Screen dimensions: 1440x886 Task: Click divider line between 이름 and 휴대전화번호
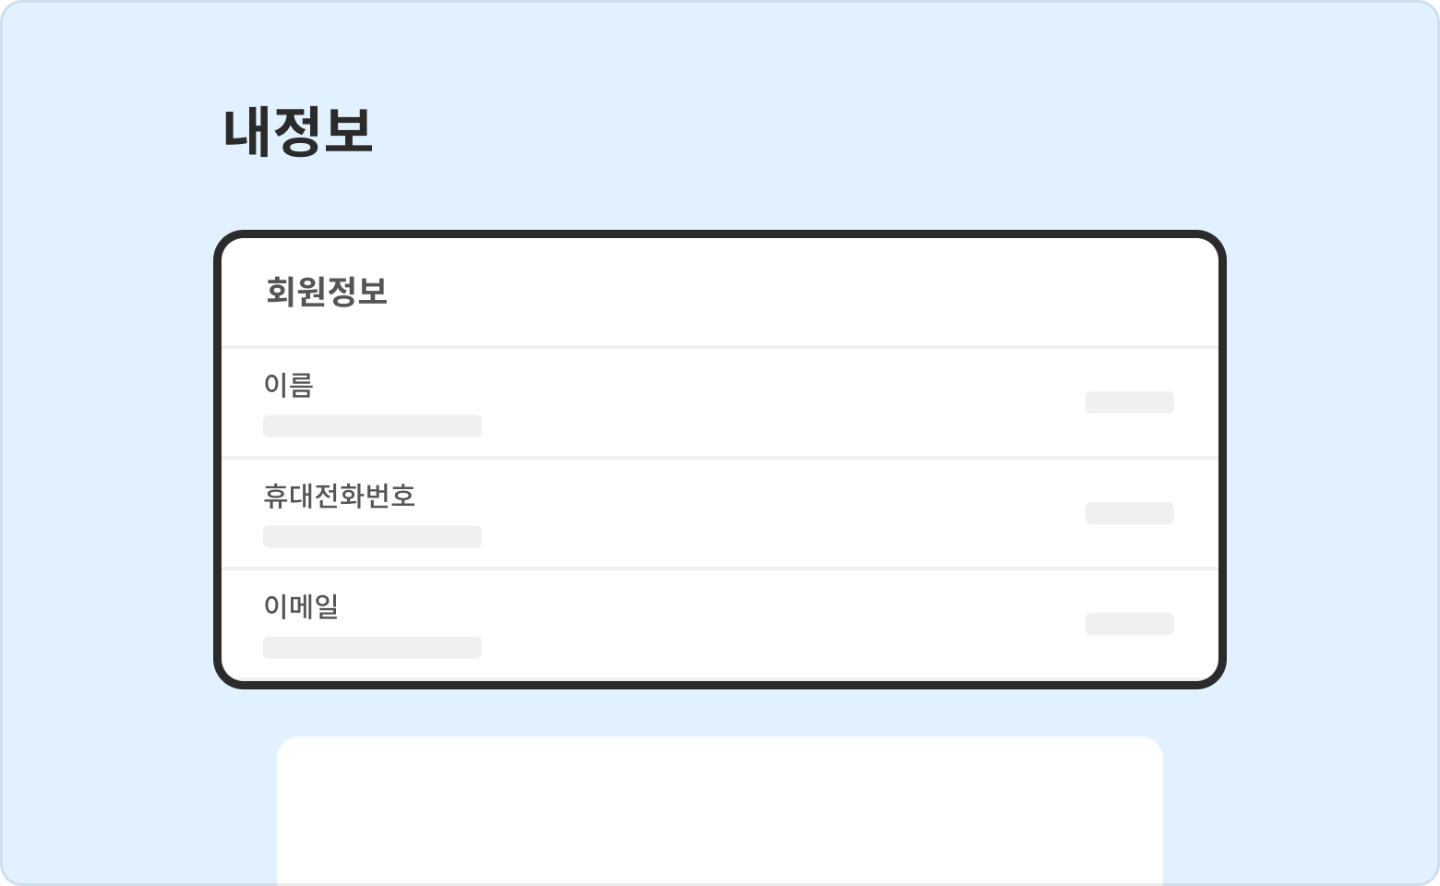click(x=720, y=458)
